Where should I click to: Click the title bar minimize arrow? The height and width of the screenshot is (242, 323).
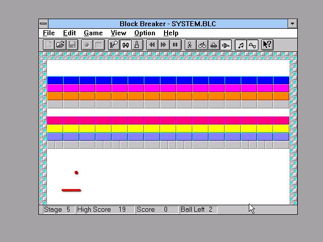pyautogui.click(x=292, y=24)
